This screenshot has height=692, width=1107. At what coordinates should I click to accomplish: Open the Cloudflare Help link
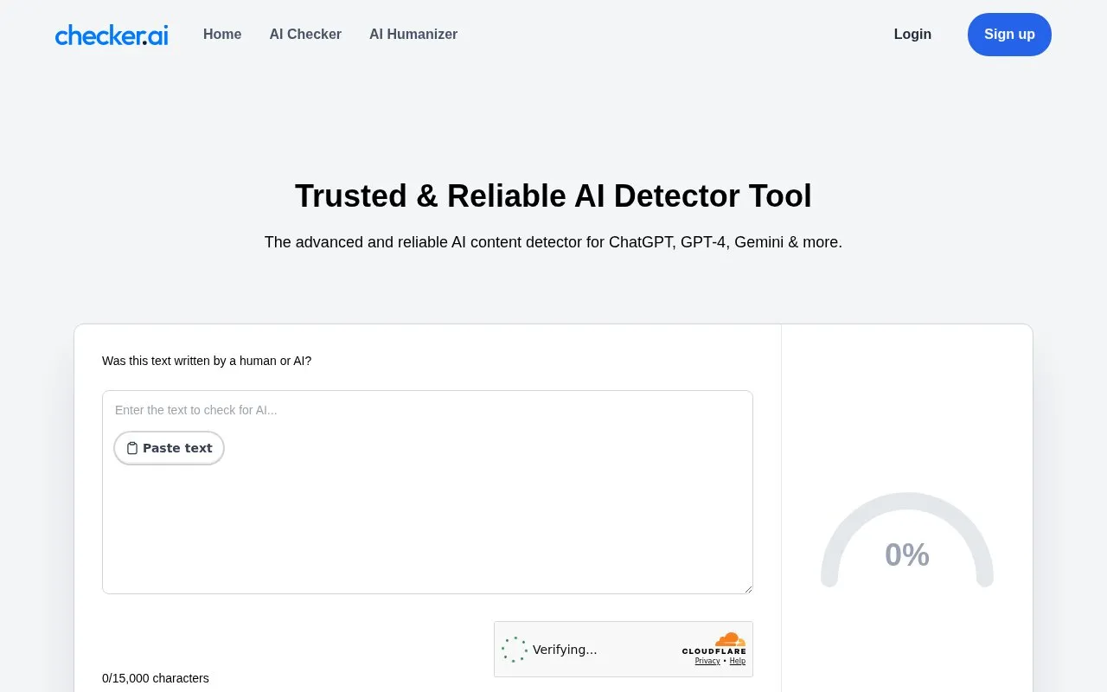coord(737,661)
